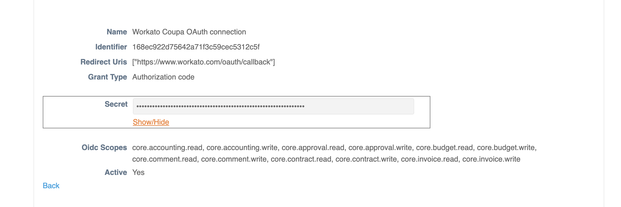Image resolution: width=621 pixels, height=207 pixels.
Task: Click the Show/Hide link to reveal secret
Action: coord(150,122)
